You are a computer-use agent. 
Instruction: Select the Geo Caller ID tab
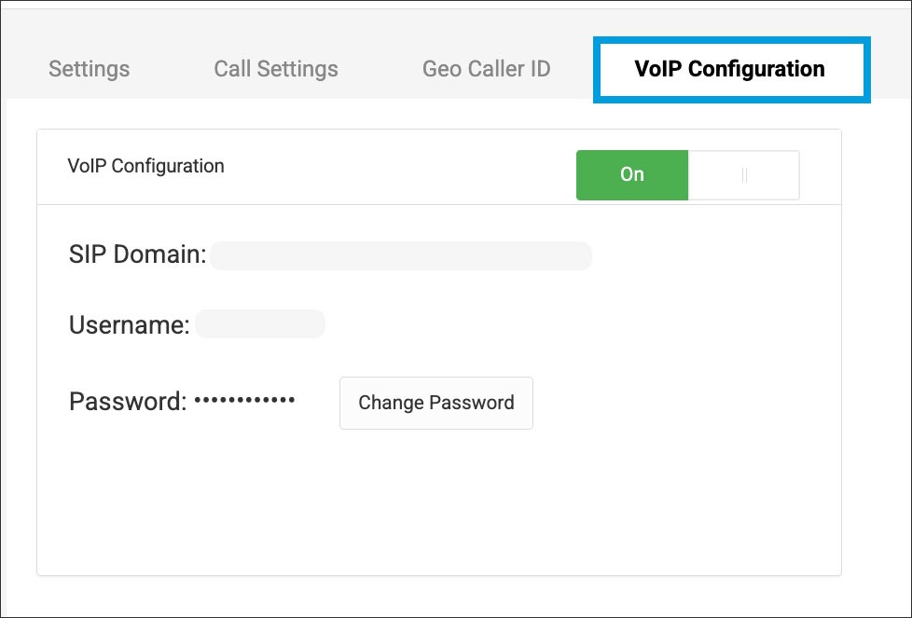point(486,69)
